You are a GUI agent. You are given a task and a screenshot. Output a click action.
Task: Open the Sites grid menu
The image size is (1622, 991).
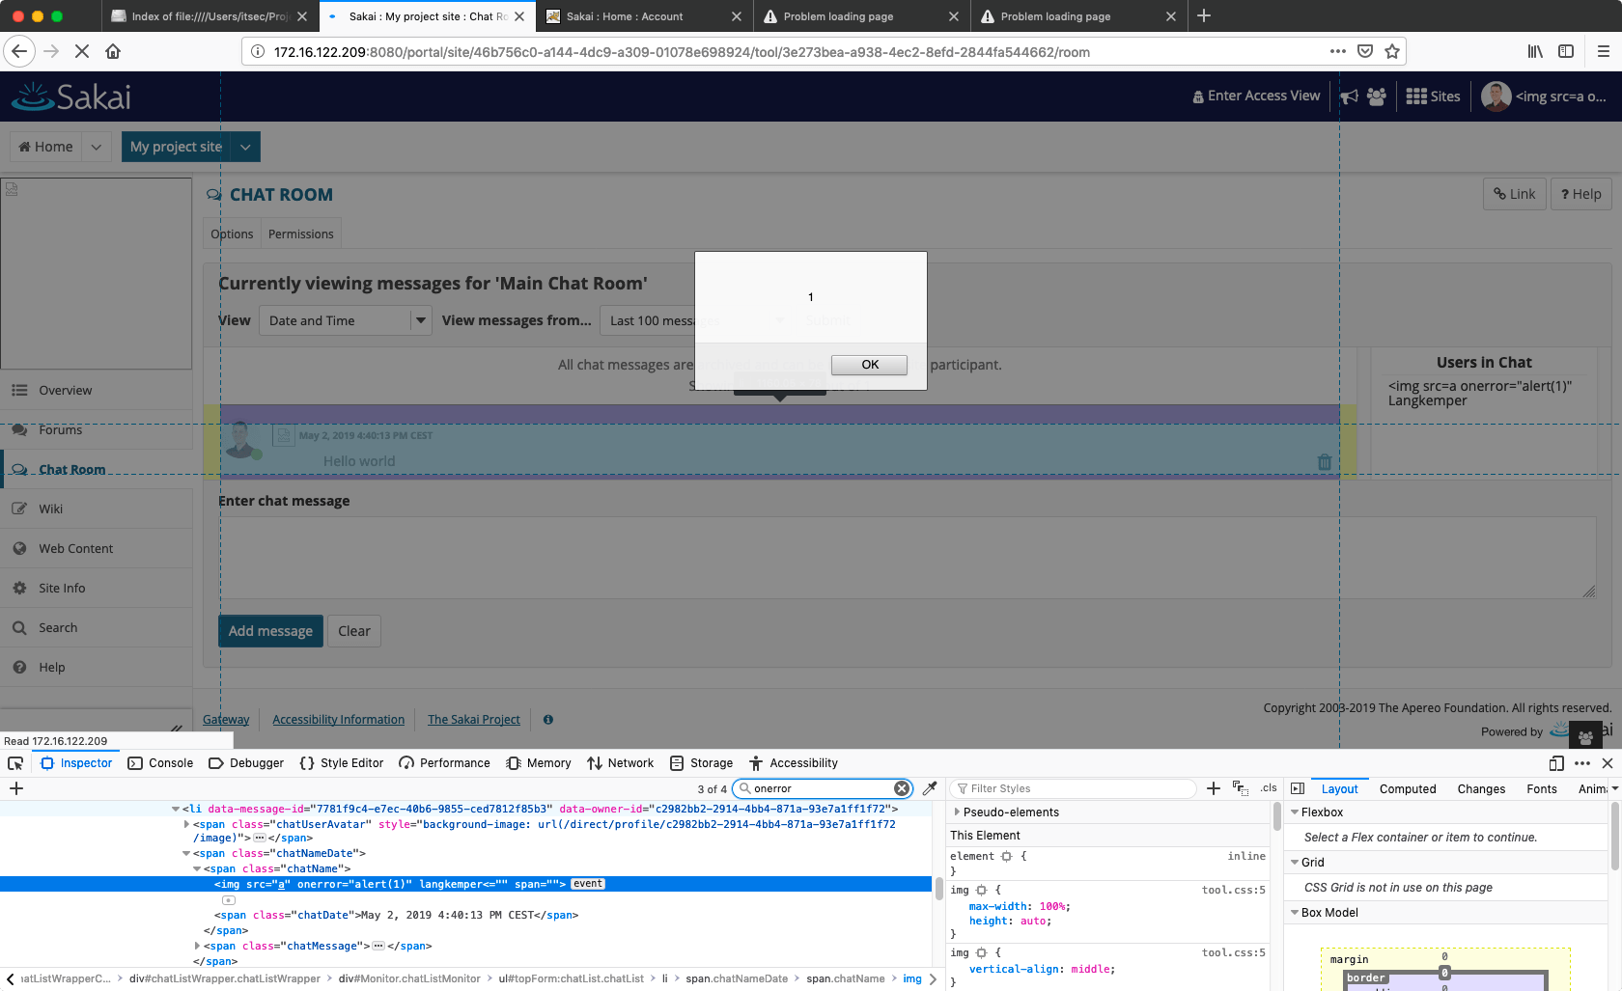1433,96
